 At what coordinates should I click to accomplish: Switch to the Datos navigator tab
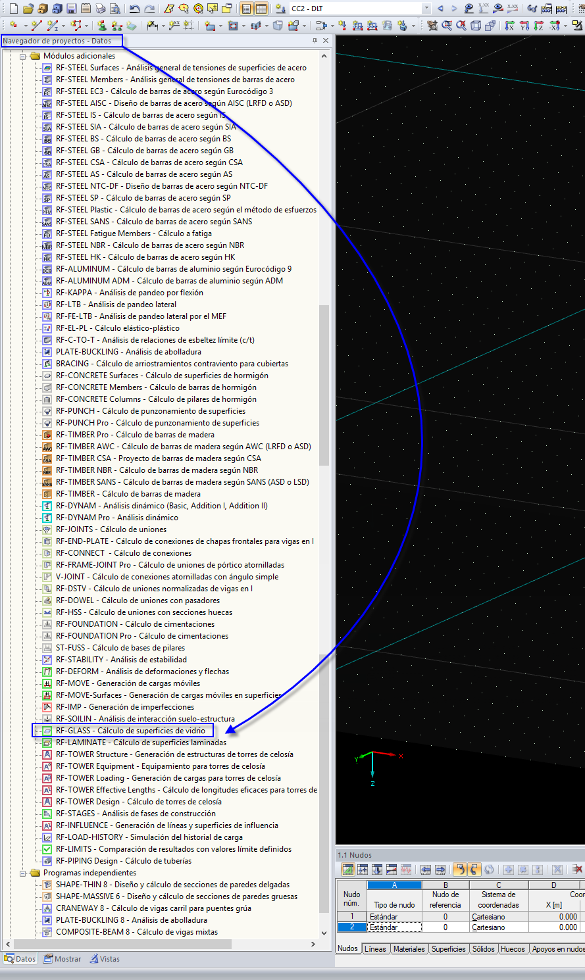tap(20, 959)
